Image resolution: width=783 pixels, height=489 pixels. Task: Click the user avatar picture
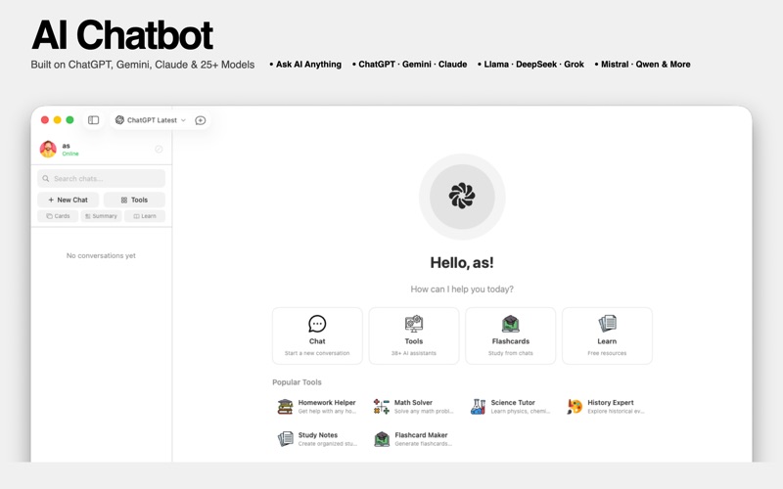click(x=48, y=149)
